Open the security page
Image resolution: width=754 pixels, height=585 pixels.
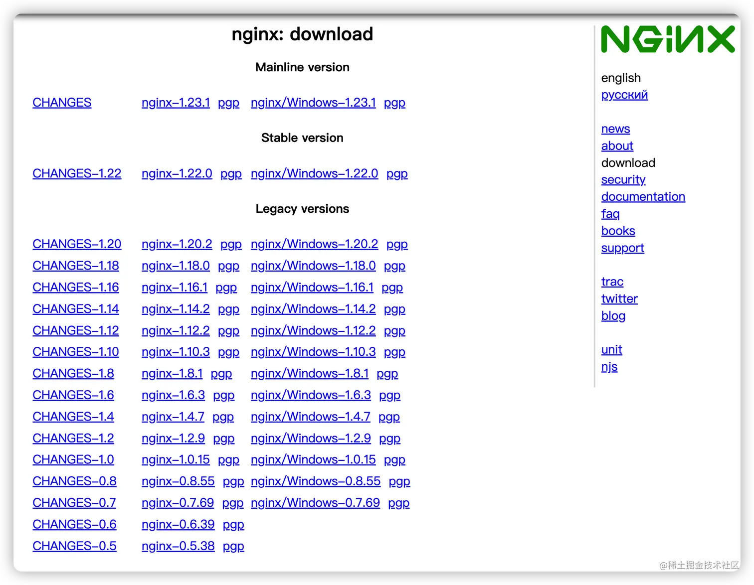tap(623, 180)
